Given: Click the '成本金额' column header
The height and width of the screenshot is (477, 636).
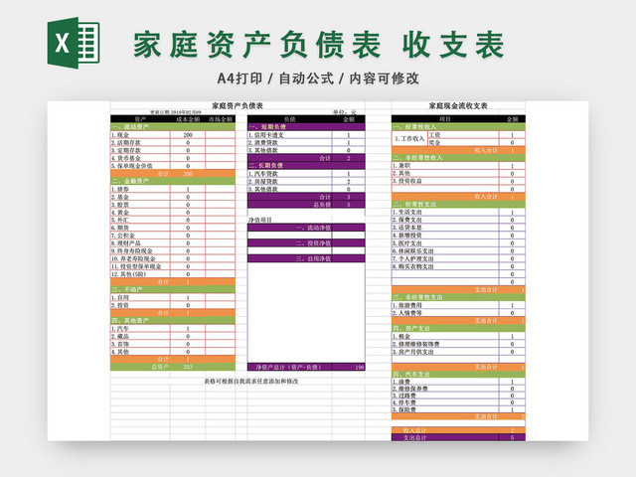Looking at the screenshot, I should (188, 119).
